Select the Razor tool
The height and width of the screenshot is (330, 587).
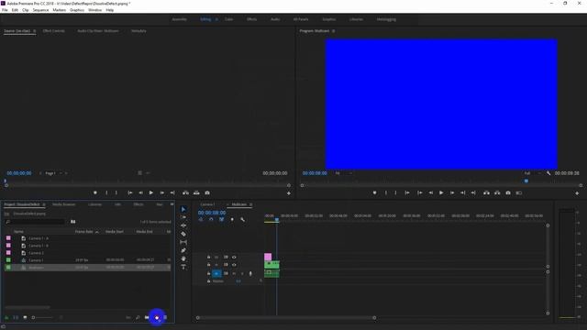pos(183,234)
